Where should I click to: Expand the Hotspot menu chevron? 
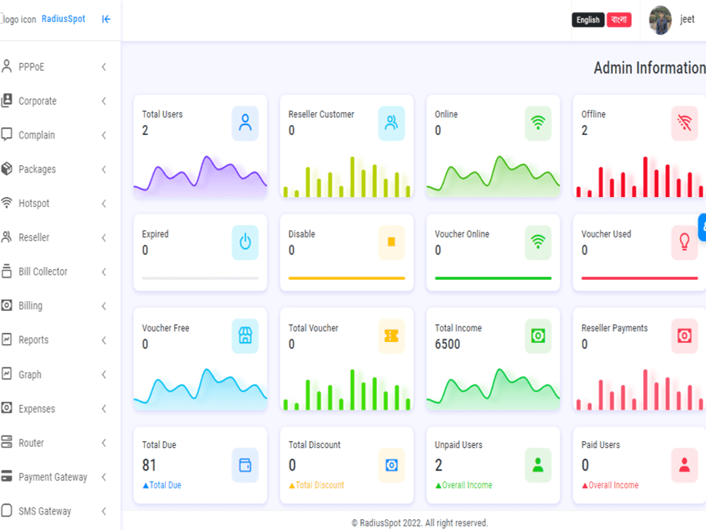104,204
